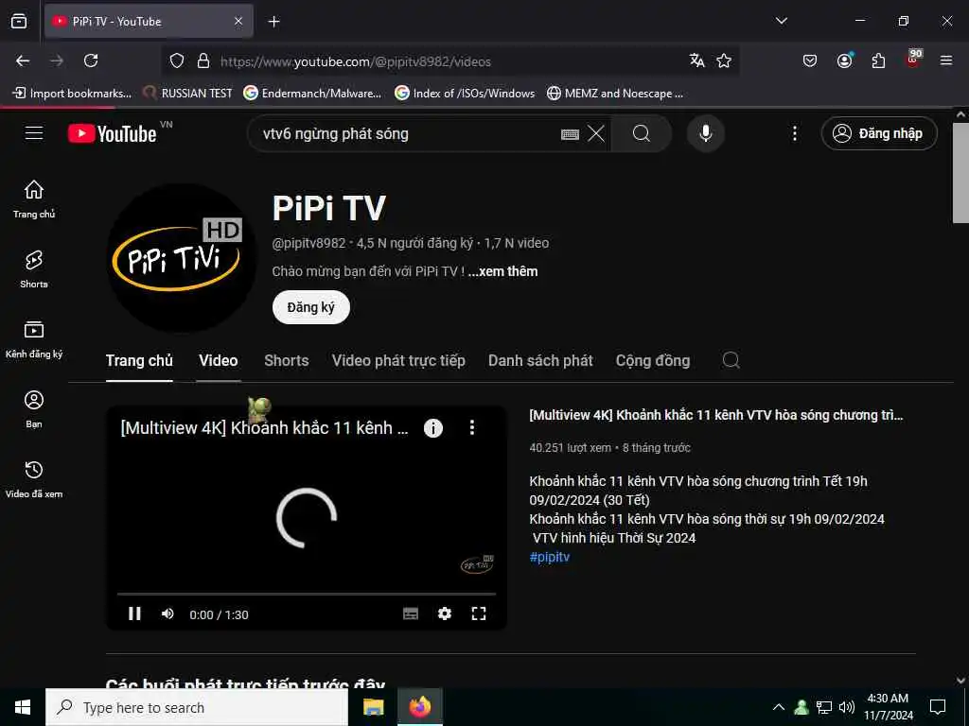Image resolution: width=969 pixels, height=726 pixels.
Task: Open Bạn in the sidebar
Action: 34,408
